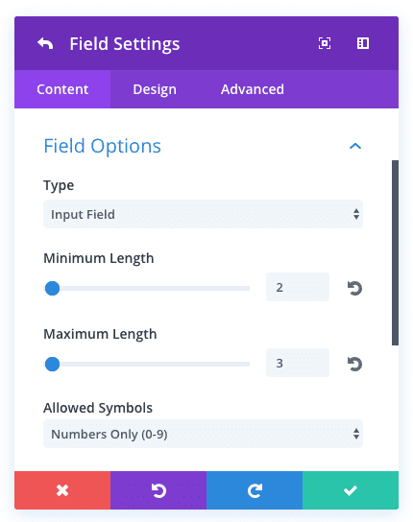Switch to the Design tab
Screen dimensions: 413x522
(155, 89)
